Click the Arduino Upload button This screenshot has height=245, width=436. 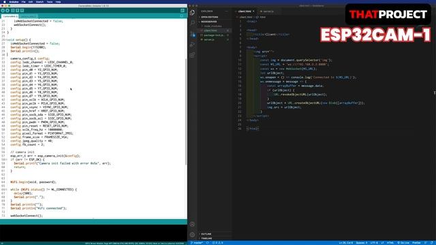[x=7, y=11]
